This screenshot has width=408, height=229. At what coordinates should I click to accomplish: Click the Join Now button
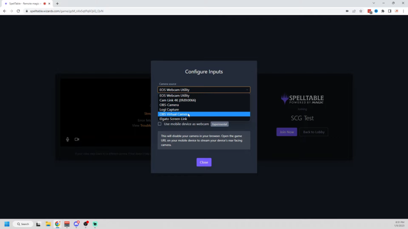pyautogui.click(x=287, y=132)
